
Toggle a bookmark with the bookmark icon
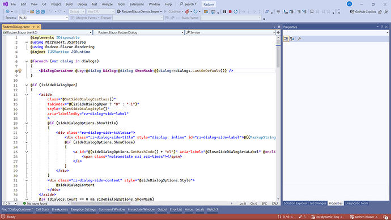coord(312,11)
